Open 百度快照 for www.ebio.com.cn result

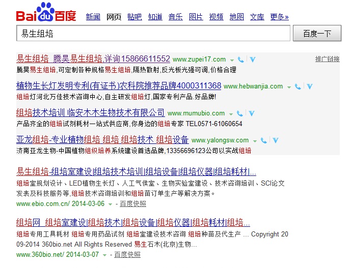[x=133, y=204]
